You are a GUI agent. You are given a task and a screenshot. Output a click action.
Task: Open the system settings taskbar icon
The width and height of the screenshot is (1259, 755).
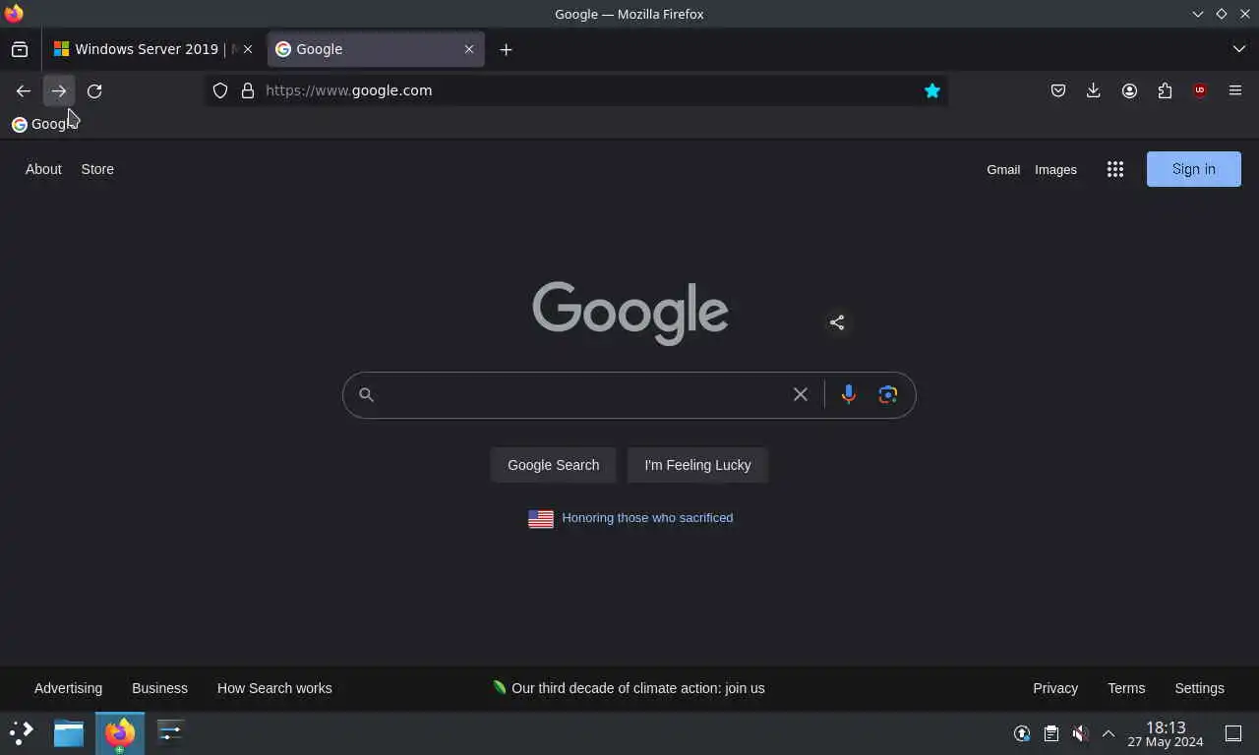(170, 733)
